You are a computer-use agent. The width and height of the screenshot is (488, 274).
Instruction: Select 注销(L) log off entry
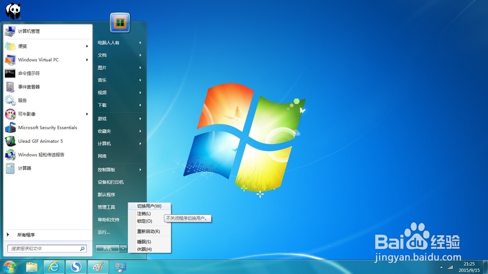149,214
